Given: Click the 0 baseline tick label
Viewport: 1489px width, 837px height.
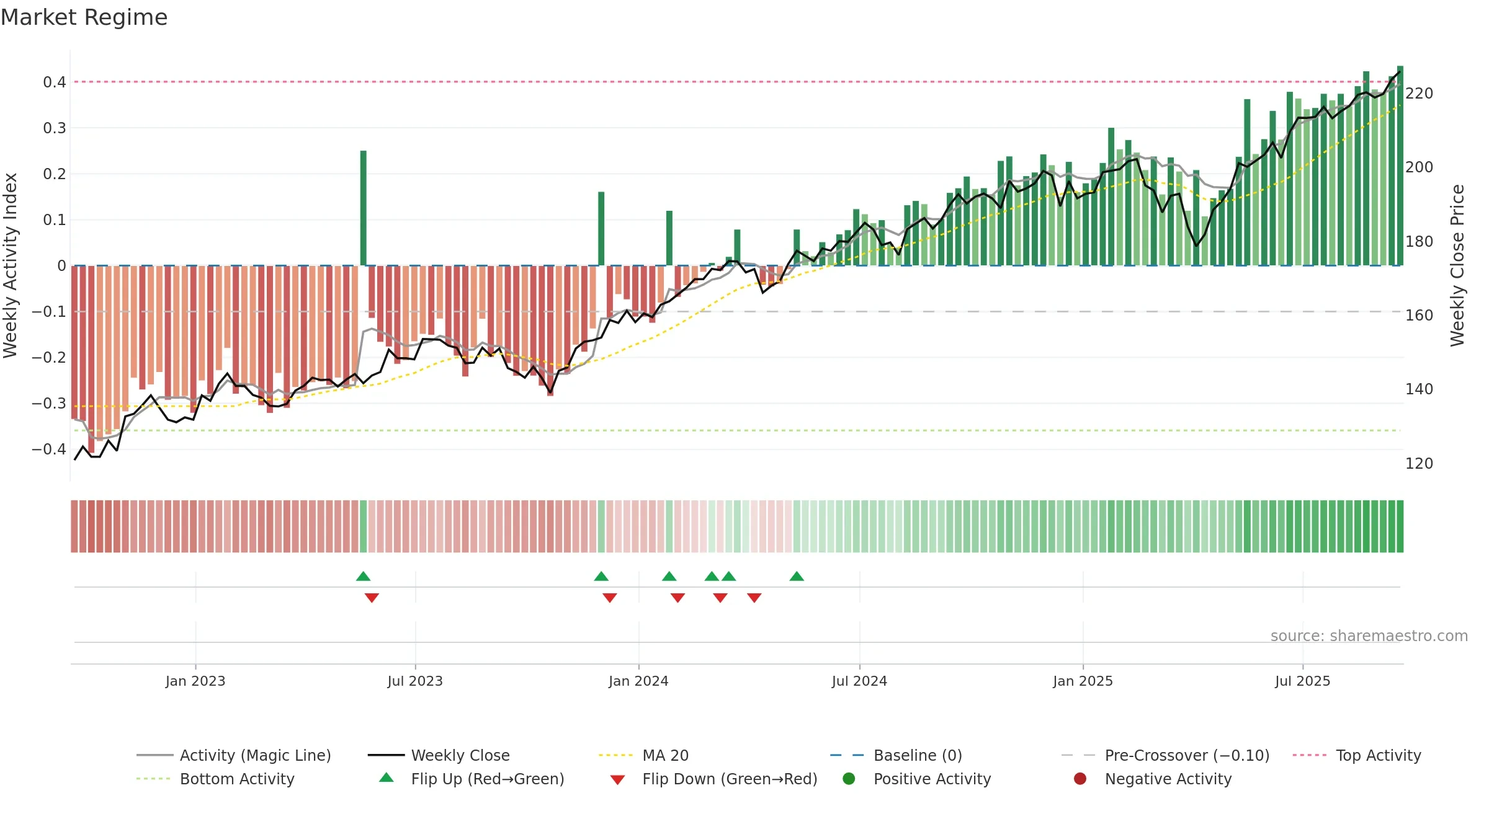Looking at the screenshot, I should click(x=61, y=265).
